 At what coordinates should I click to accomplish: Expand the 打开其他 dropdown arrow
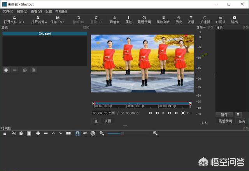coord(46,23)
